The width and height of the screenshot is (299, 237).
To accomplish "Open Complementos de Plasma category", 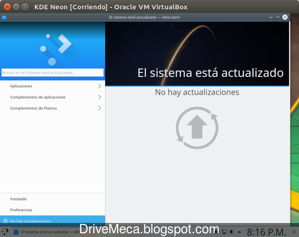I will click(52, 108).
